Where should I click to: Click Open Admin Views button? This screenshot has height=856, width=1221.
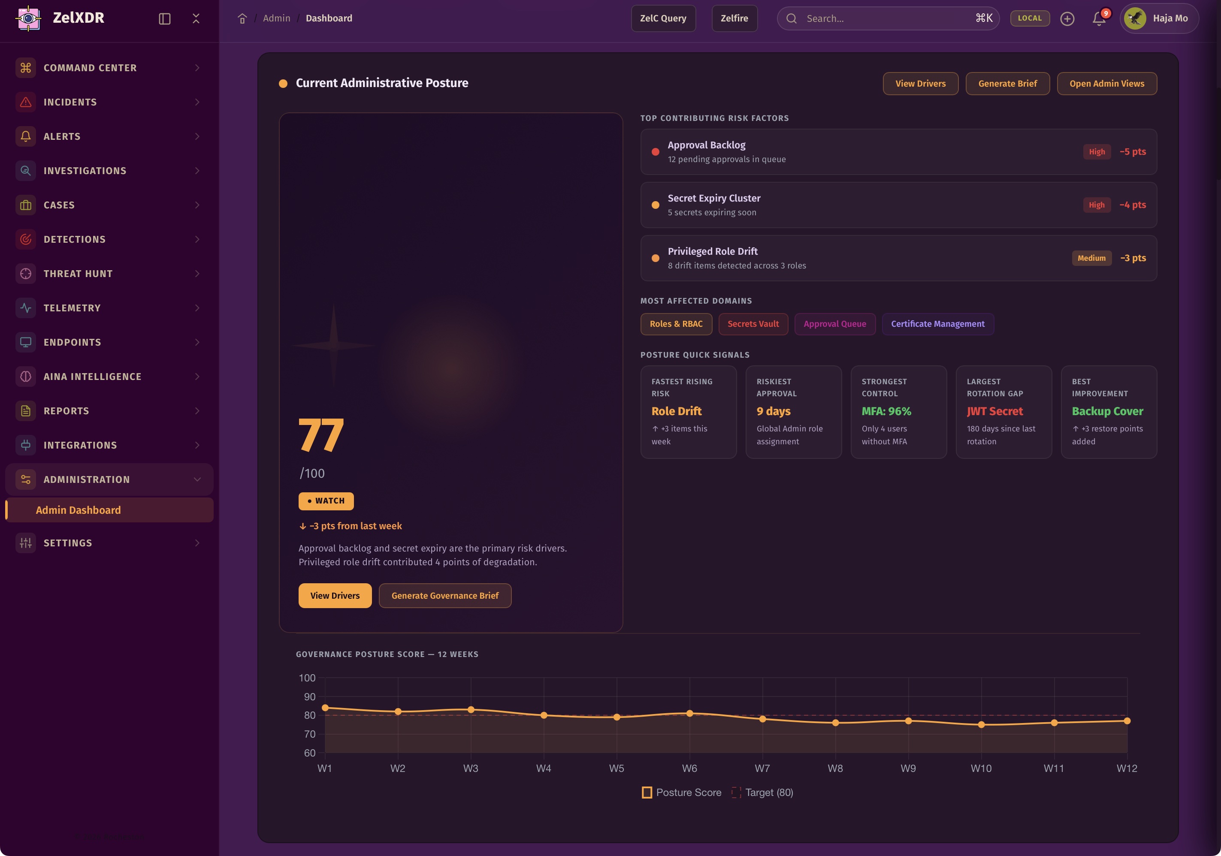[1106, 84]
